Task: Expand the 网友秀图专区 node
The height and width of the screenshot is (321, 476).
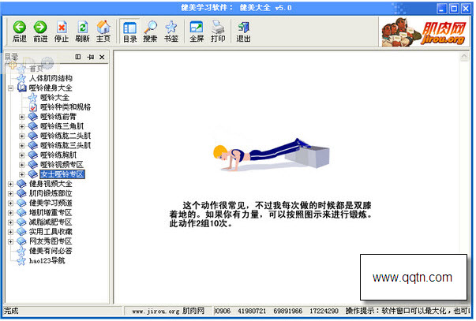Action: (x=11, y=242)
